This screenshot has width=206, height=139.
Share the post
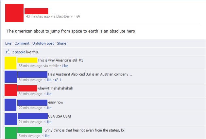click(x=61, y=43)
